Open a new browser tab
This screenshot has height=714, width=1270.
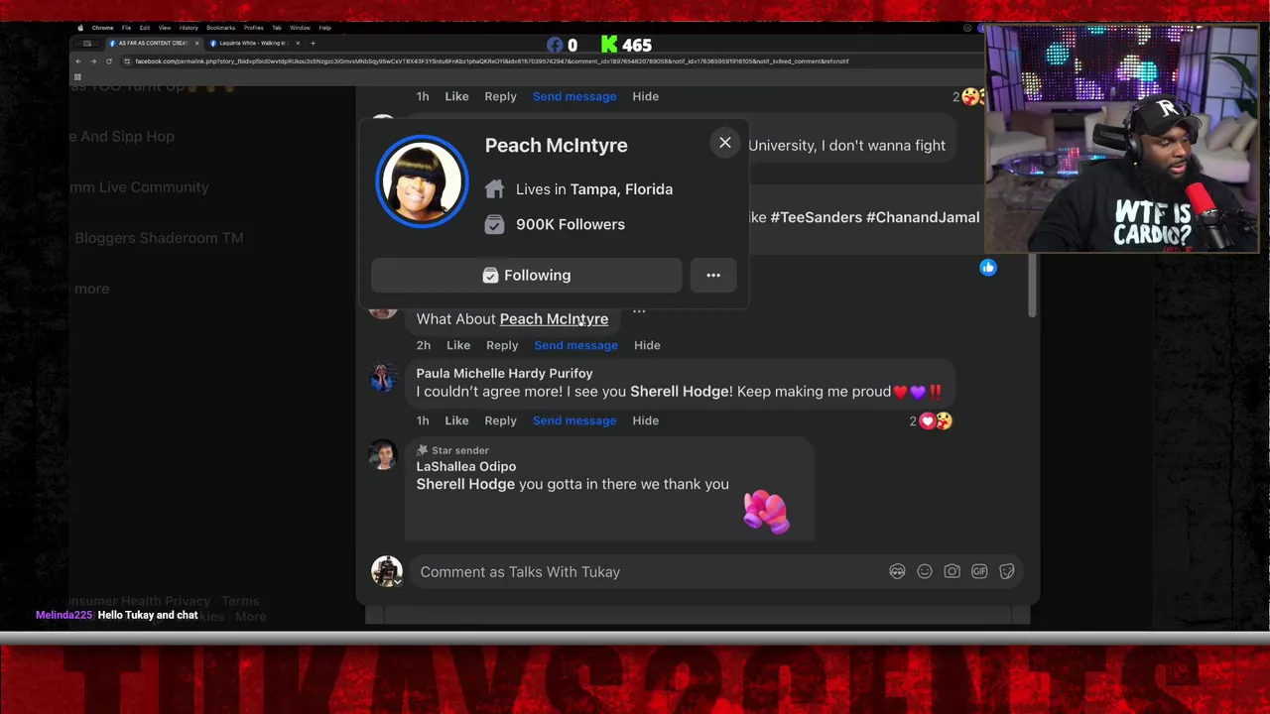(313, 43)
